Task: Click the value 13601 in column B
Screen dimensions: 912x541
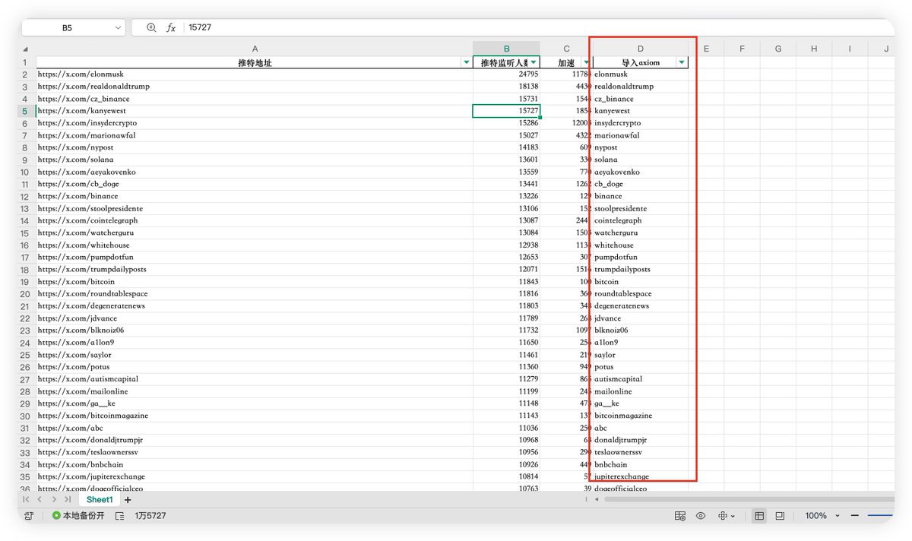Action: [x=506, y=160]
